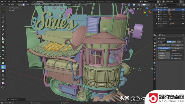The image size is (185, 104).
Task: Open the Render menu
Action: [14, 1]
